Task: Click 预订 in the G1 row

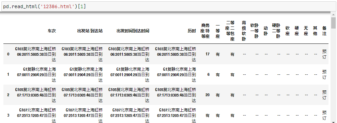Action: click(x=324, y=74)
